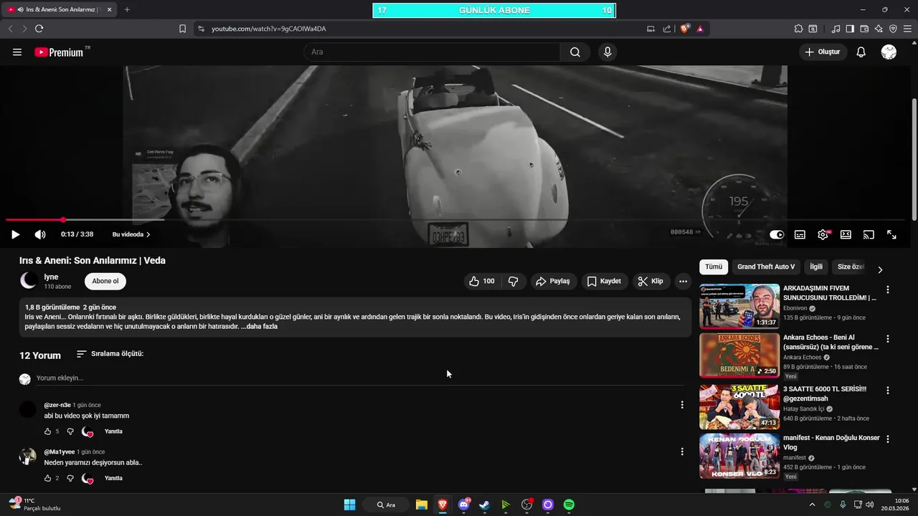This screenshot has height=516, width=918.
Task: Dislike the video
Action: [x=514, y=282]
